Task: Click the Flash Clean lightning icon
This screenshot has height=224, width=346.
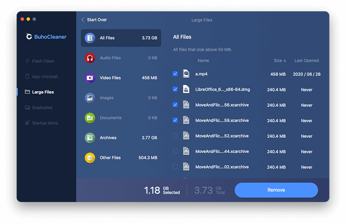Action: pyautogui.click(x=27, y=61)
